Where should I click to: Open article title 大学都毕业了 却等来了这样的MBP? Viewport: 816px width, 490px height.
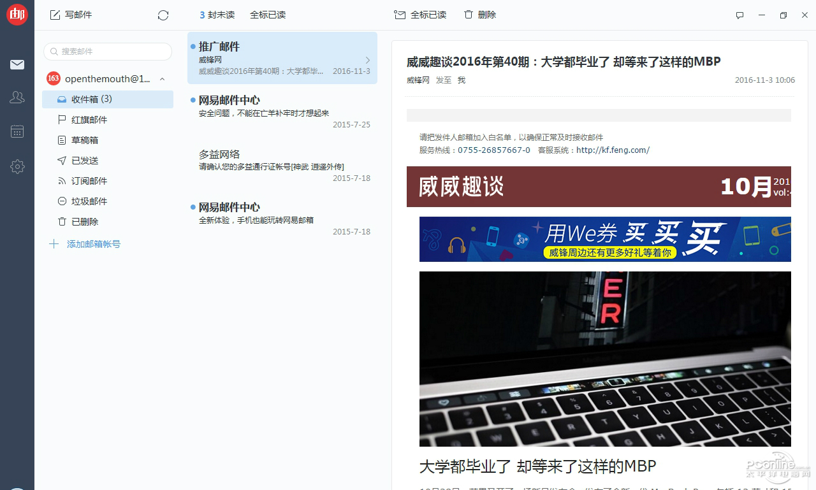click(x=538, y=466)
